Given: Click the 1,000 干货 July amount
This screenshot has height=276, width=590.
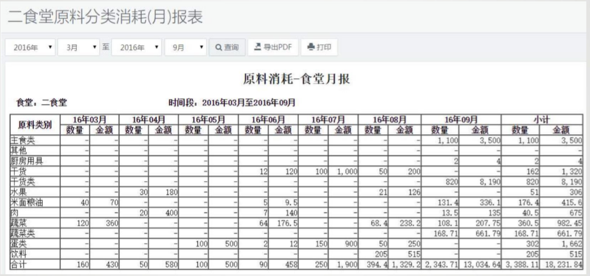Looking at the screenshot, I should pyautogui.click(x=346, y=172).
